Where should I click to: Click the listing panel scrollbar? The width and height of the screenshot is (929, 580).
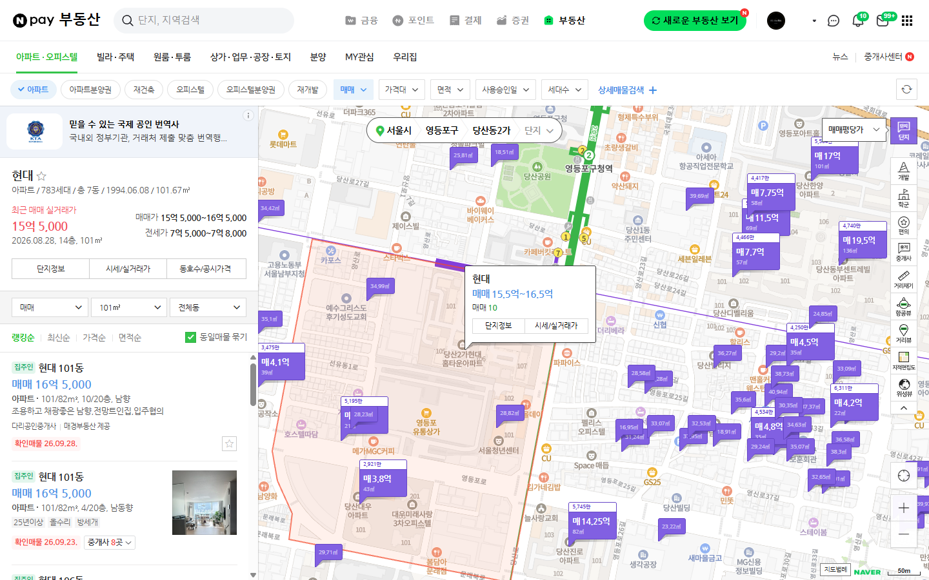click(x=253, y=384)
